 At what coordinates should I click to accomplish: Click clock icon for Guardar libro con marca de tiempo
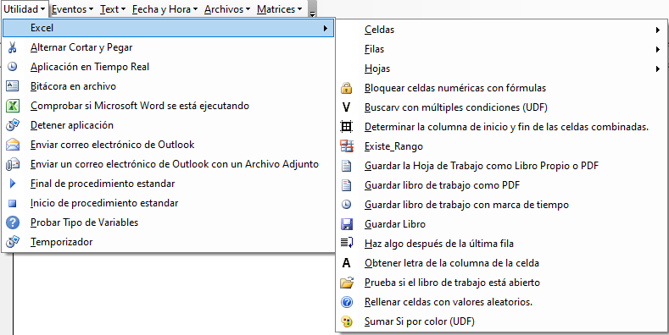(347, 205)
